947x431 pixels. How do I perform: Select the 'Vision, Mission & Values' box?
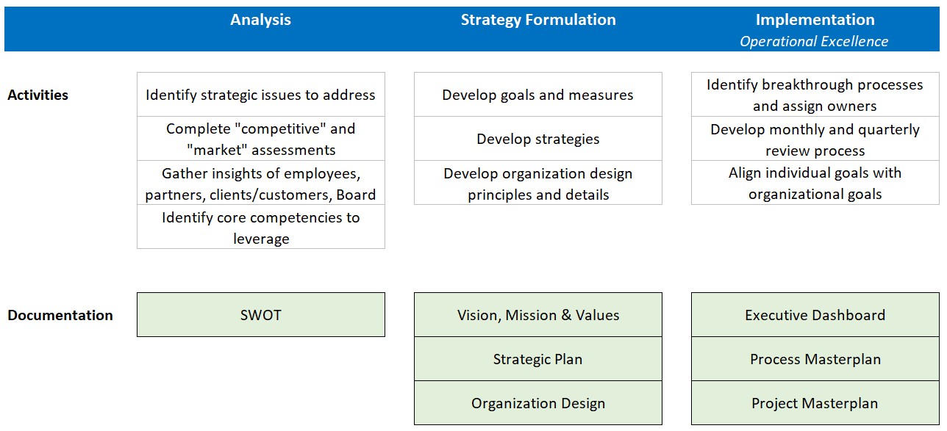click(538, 315)
